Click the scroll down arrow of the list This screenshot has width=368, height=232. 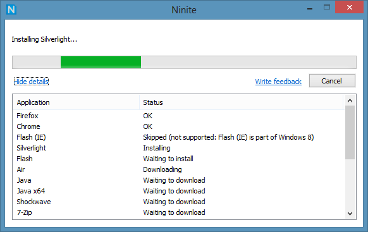pyautogui.click(x=350, y=214)
